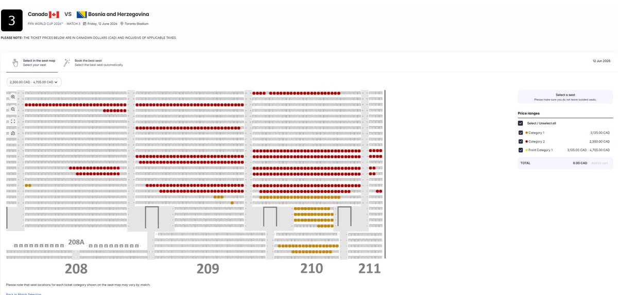Click the yellow Front Category 1 dot
The width and height of the screenshot is (618, 295).
(x=527, y=150)
